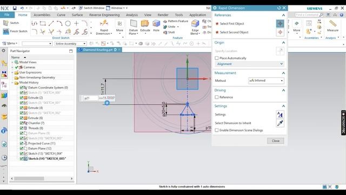Viewport: 346px width, 195px height.
Task: Enable Dimension Scene Dialogs checkbox
Action: coord(217,130)
